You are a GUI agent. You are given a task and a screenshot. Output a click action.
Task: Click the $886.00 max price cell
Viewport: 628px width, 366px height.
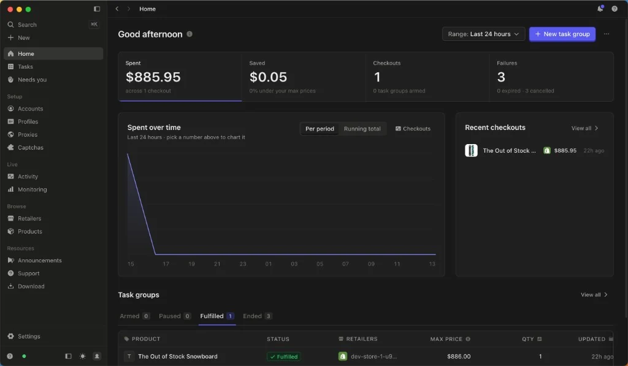[x=459, y=356]
